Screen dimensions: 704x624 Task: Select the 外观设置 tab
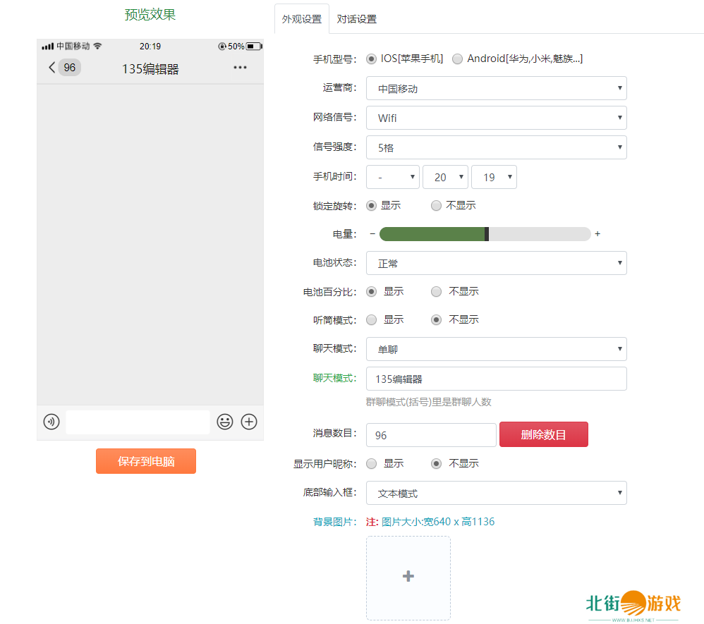tap(301, 19)
